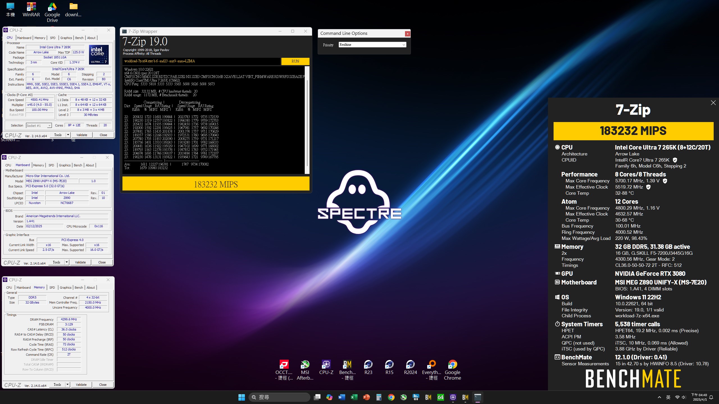Launch MSI Afterburner from desktop
The image size is (719, 404).
point(305,370)
